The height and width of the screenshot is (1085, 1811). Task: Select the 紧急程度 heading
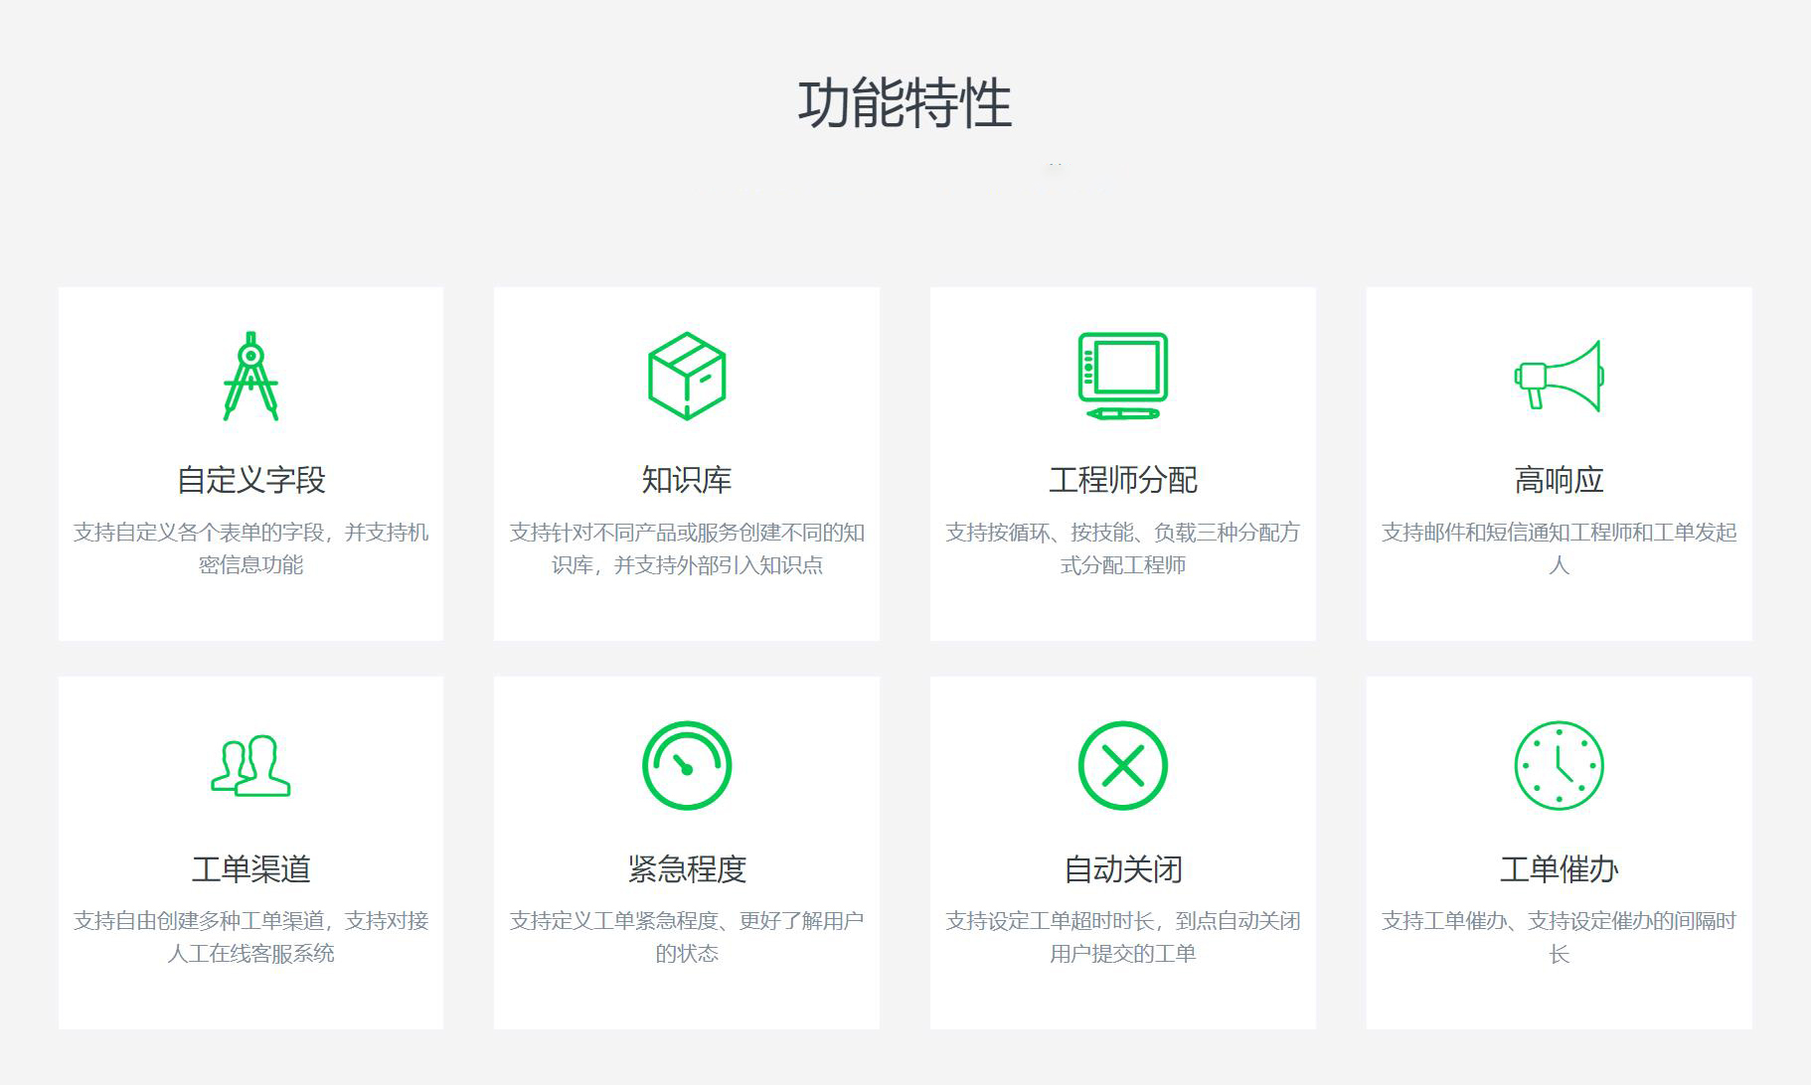click(687, 869)
